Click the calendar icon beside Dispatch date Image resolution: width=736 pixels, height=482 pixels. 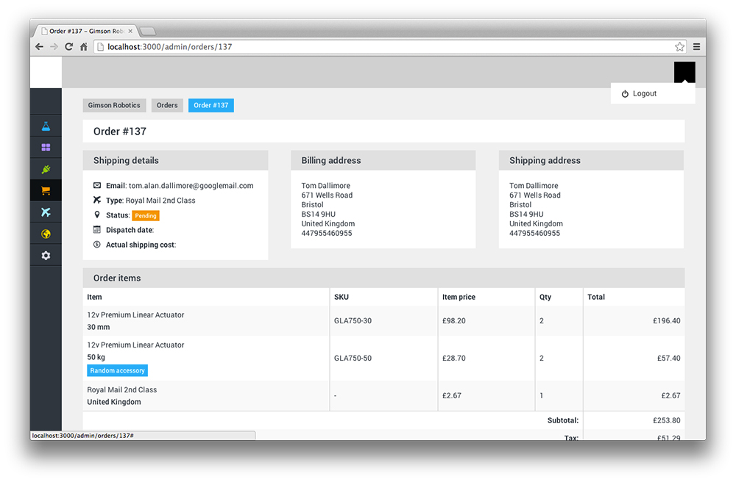96,229
